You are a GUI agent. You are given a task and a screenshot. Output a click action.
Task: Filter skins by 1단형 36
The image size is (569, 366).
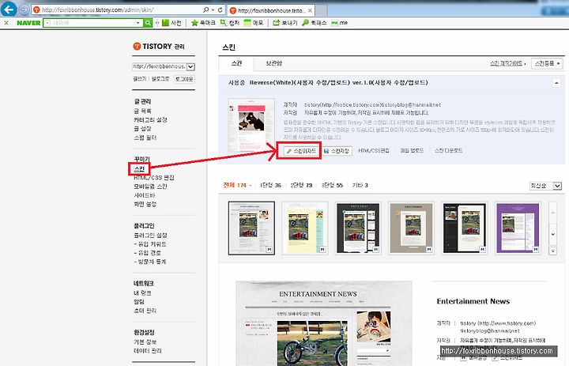(271, 185)
